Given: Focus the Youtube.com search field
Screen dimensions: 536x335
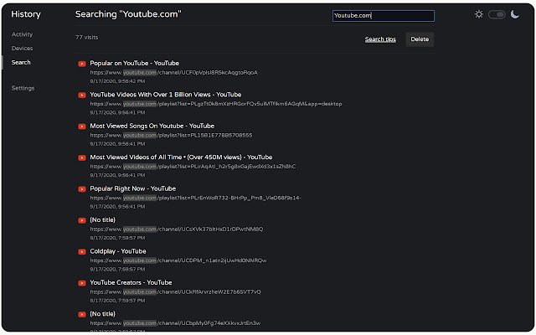Looking at the screenshot, I should pos(384,16).
